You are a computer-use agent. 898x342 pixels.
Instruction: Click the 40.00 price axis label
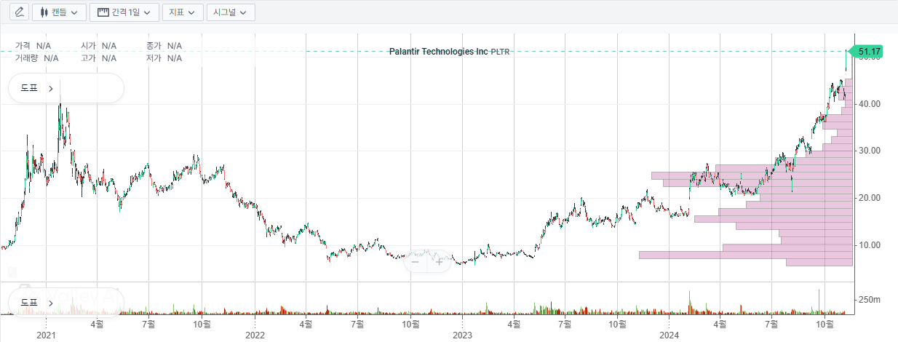coord(869,104)
